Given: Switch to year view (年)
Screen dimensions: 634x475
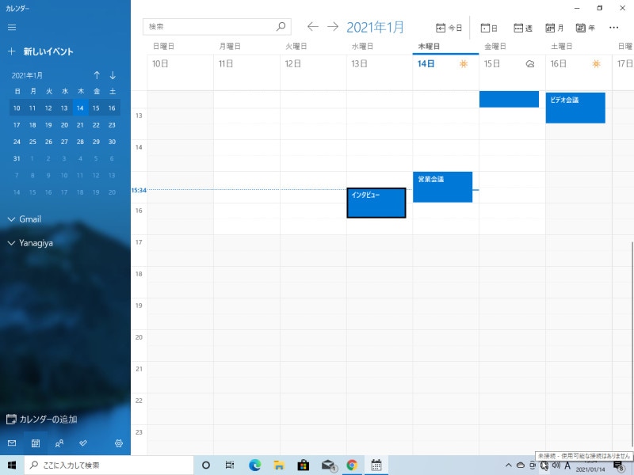Looking at the screenshot, I should pyautogui.click(x=585, y=28).
